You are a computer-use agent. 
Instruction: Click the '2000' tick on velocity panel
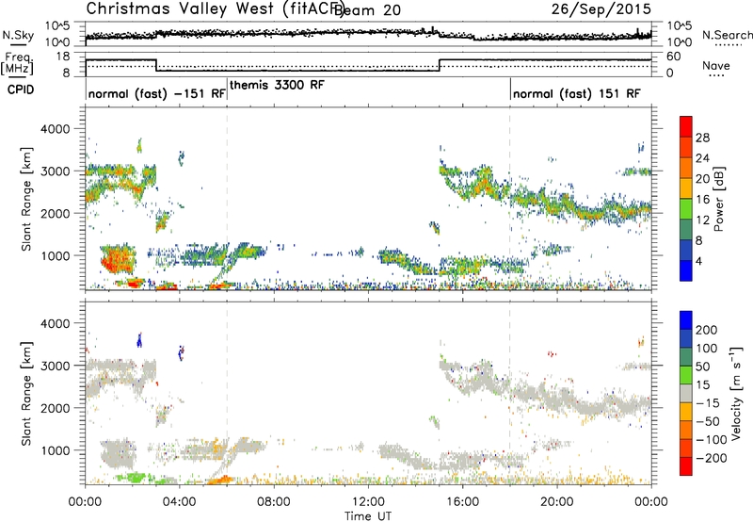pyautogui.click(x=56, y=408)
